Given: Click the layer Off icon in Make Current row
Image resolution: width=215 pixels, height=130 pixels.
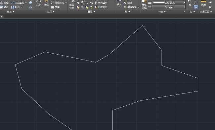Looking at the screenshot, I should (x=78, y=3).
